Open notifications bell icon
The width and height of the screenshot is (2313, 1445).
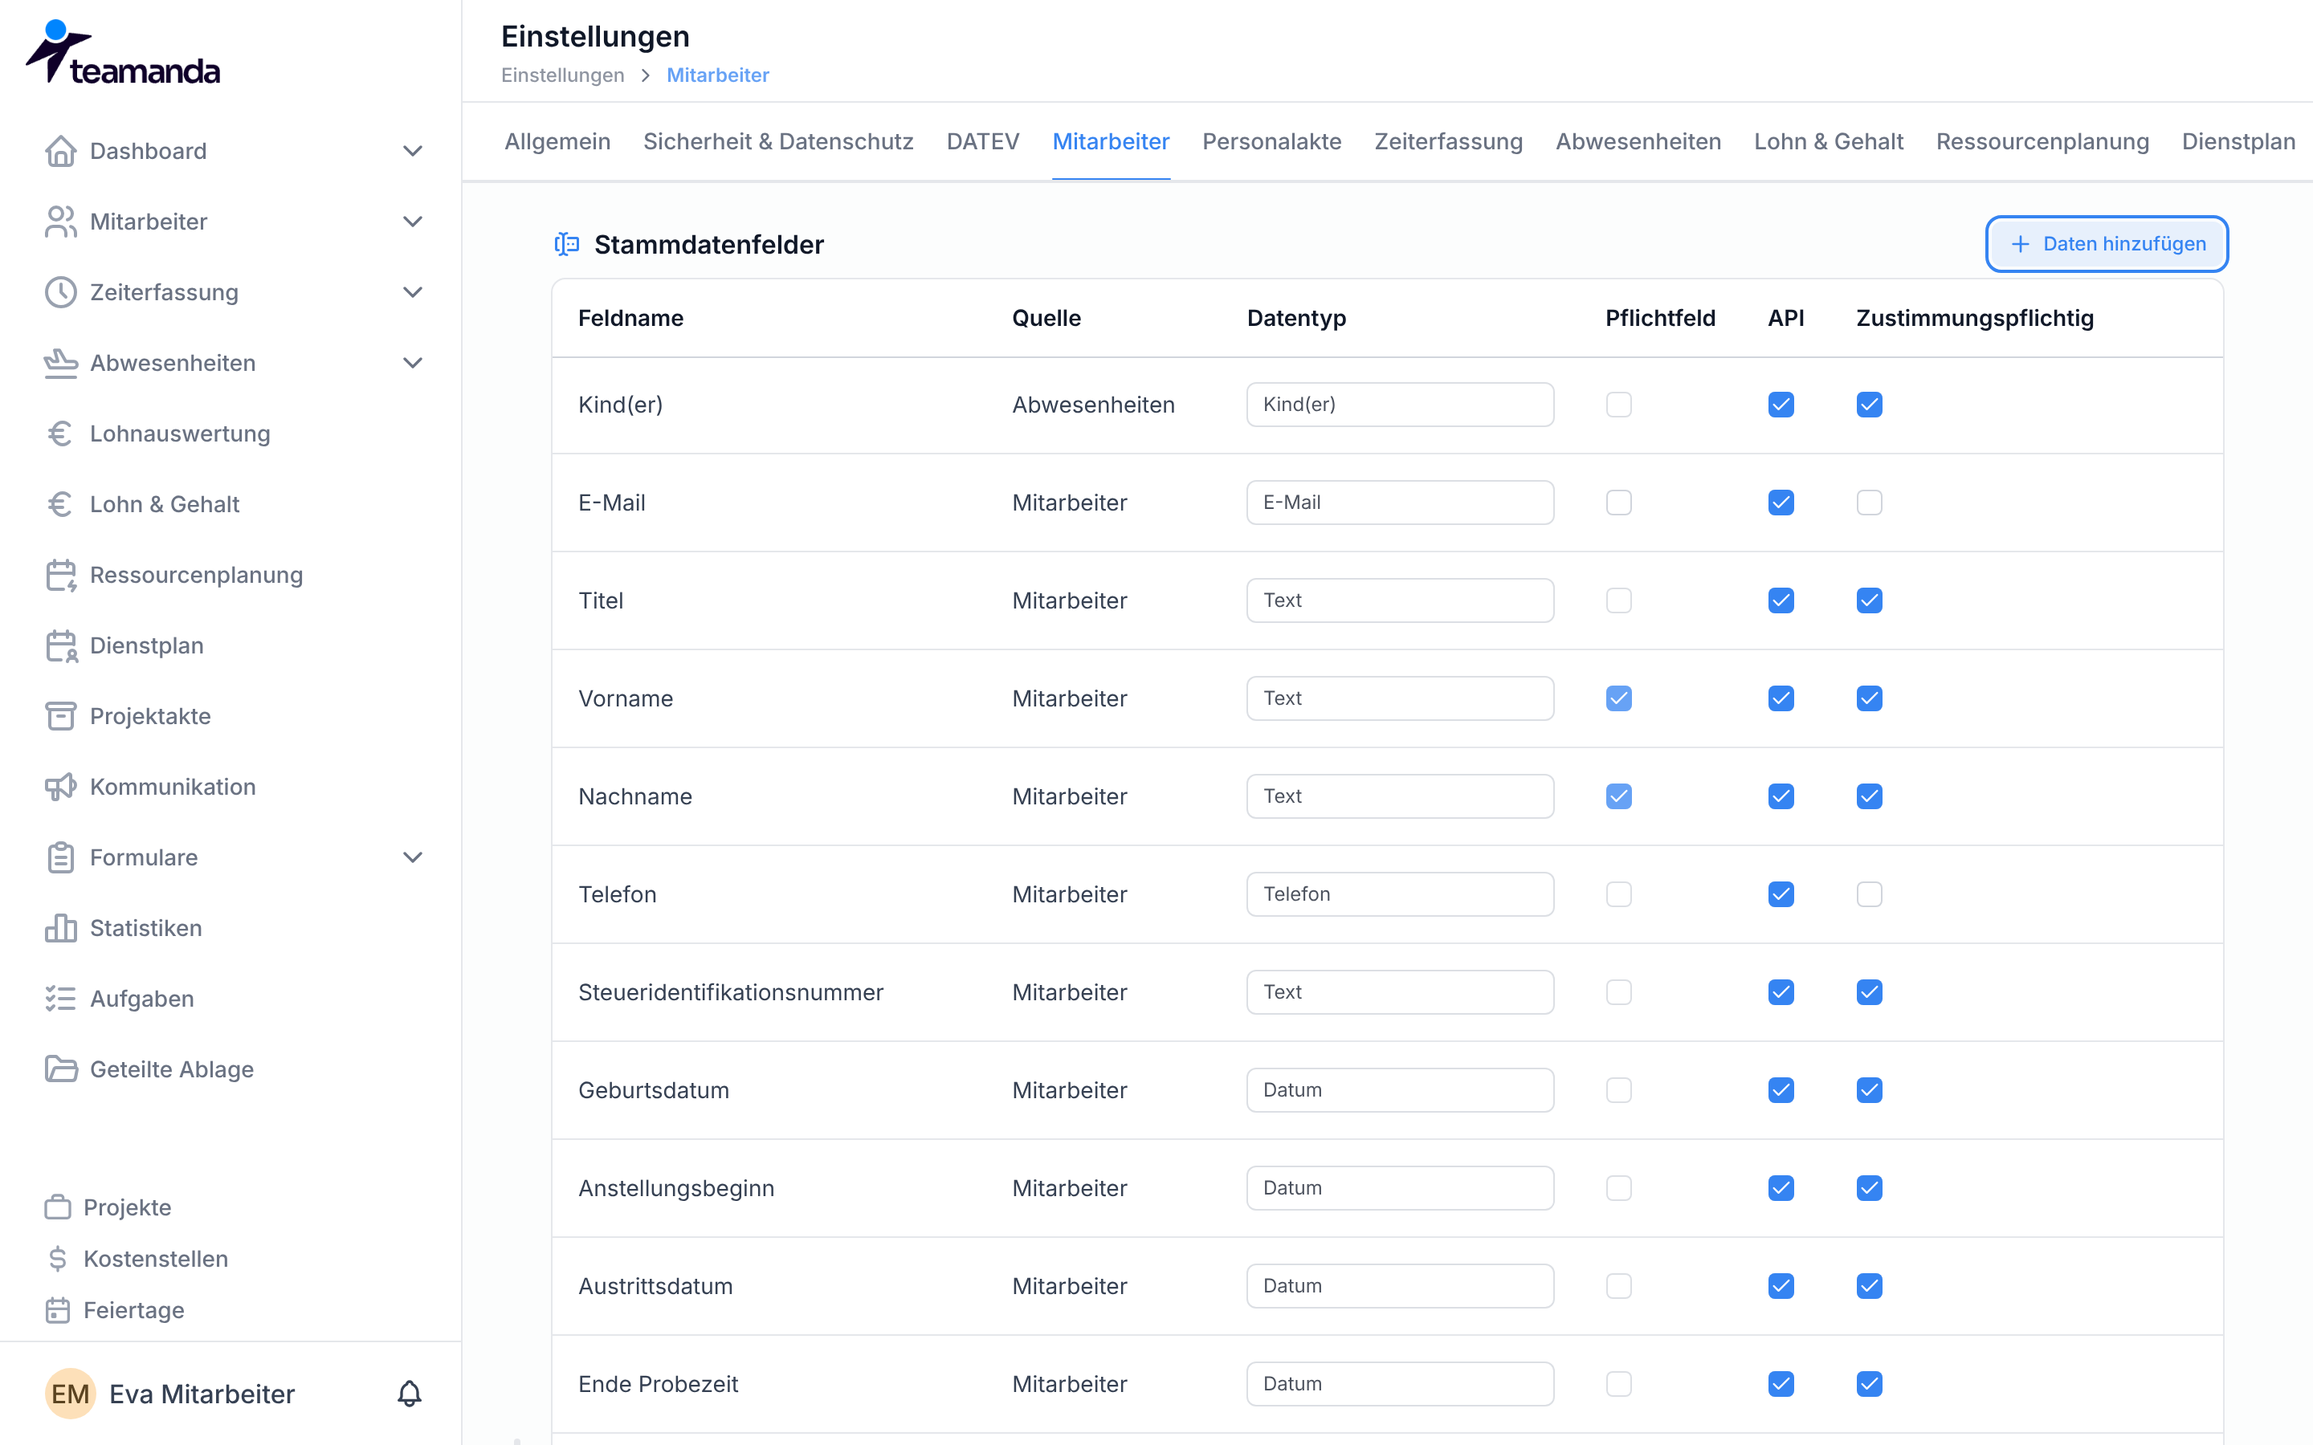410,1394
